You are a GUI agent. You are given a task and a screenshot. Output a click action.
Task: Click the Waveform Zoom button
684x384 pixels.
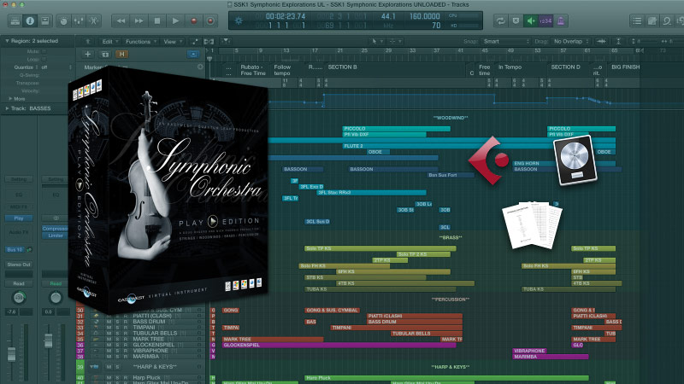pyautogui.click(x=601, y=41)
